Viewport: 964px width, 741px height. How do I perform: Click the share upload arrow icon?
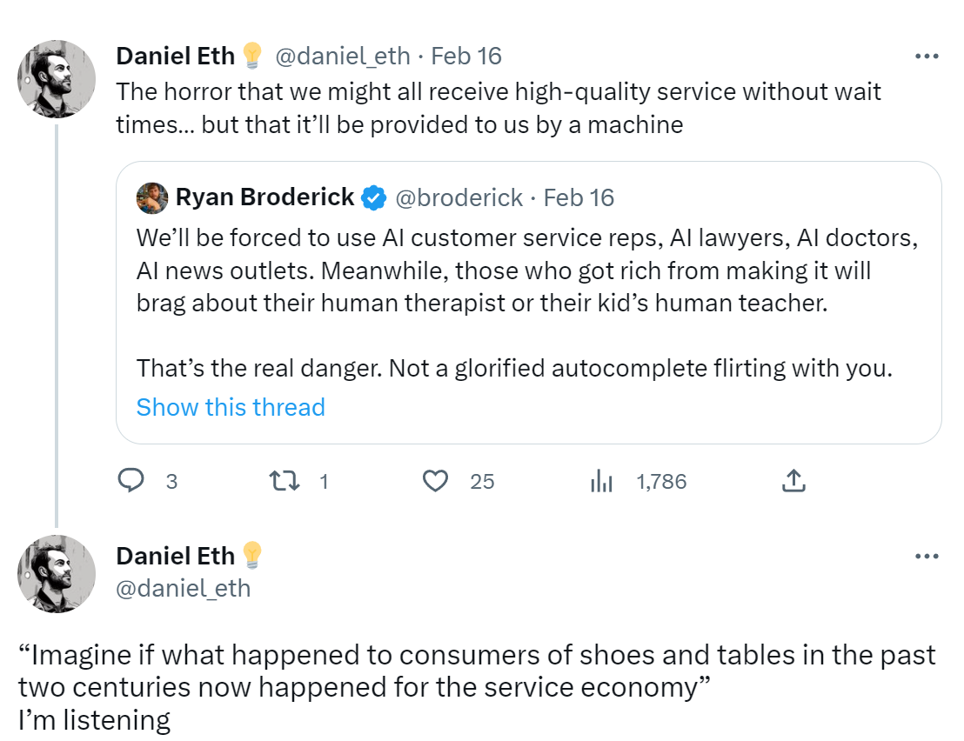tap(793, 480)
